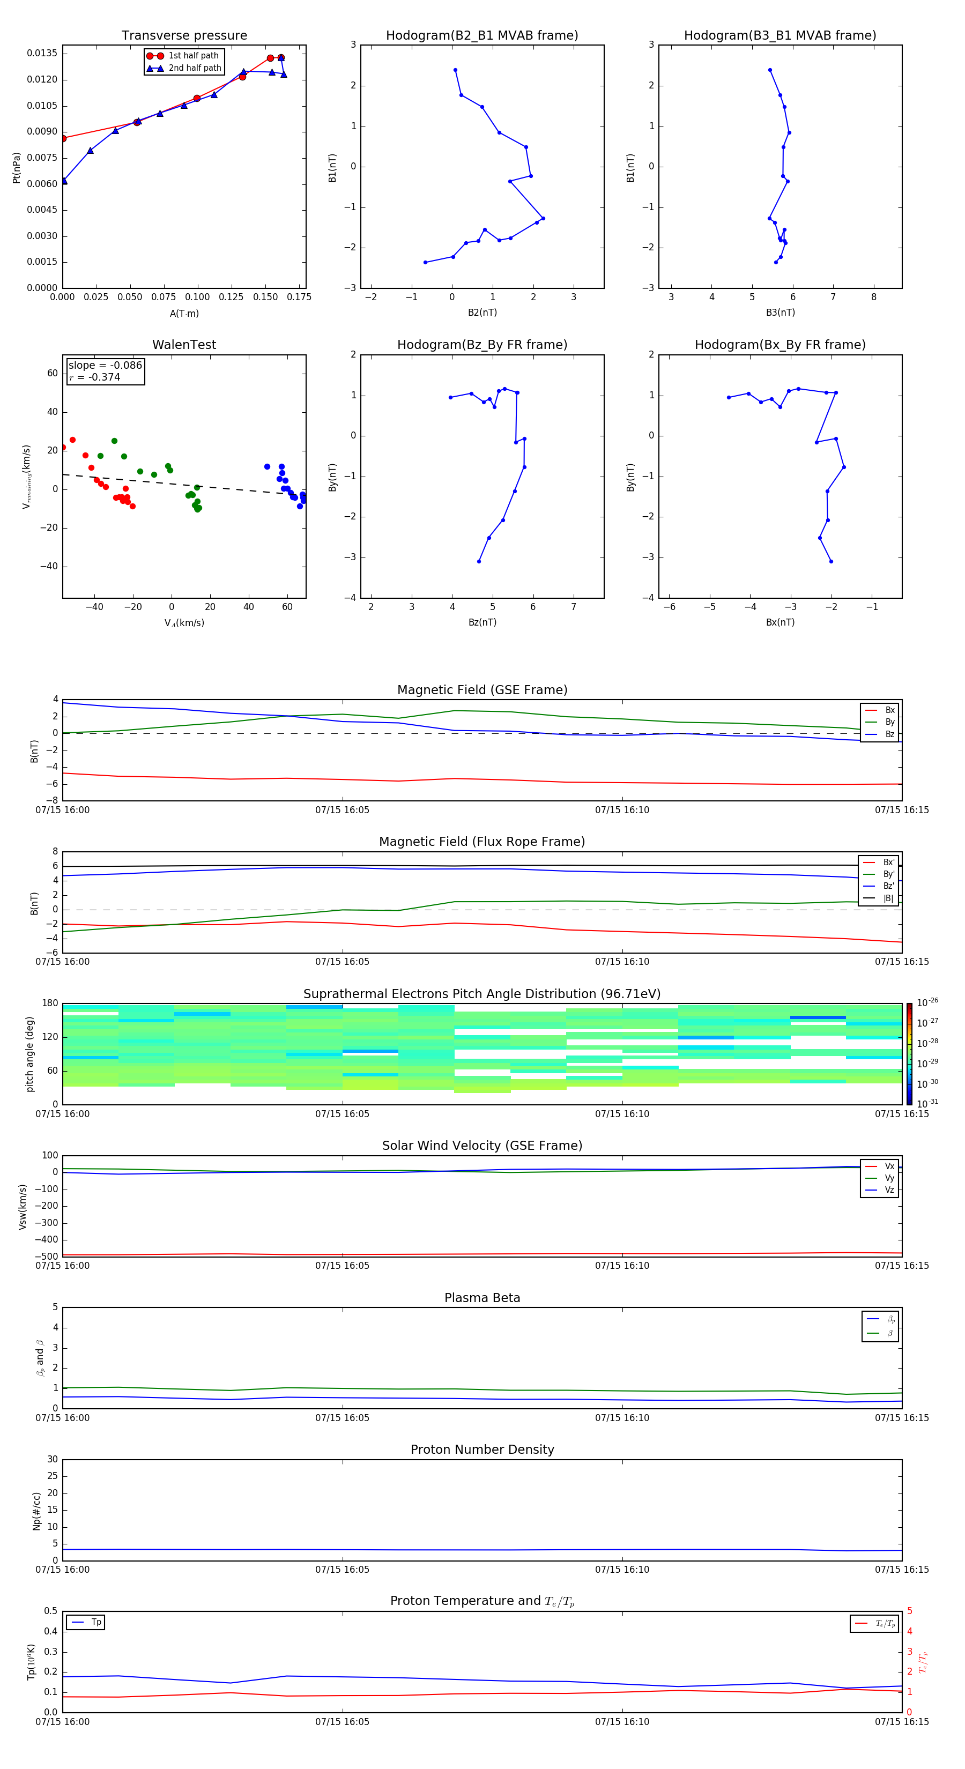965x1769 pixels.
Task: Click the Magnetic Field (Flux Rope Frame) title
Action: tap(482, 842)
